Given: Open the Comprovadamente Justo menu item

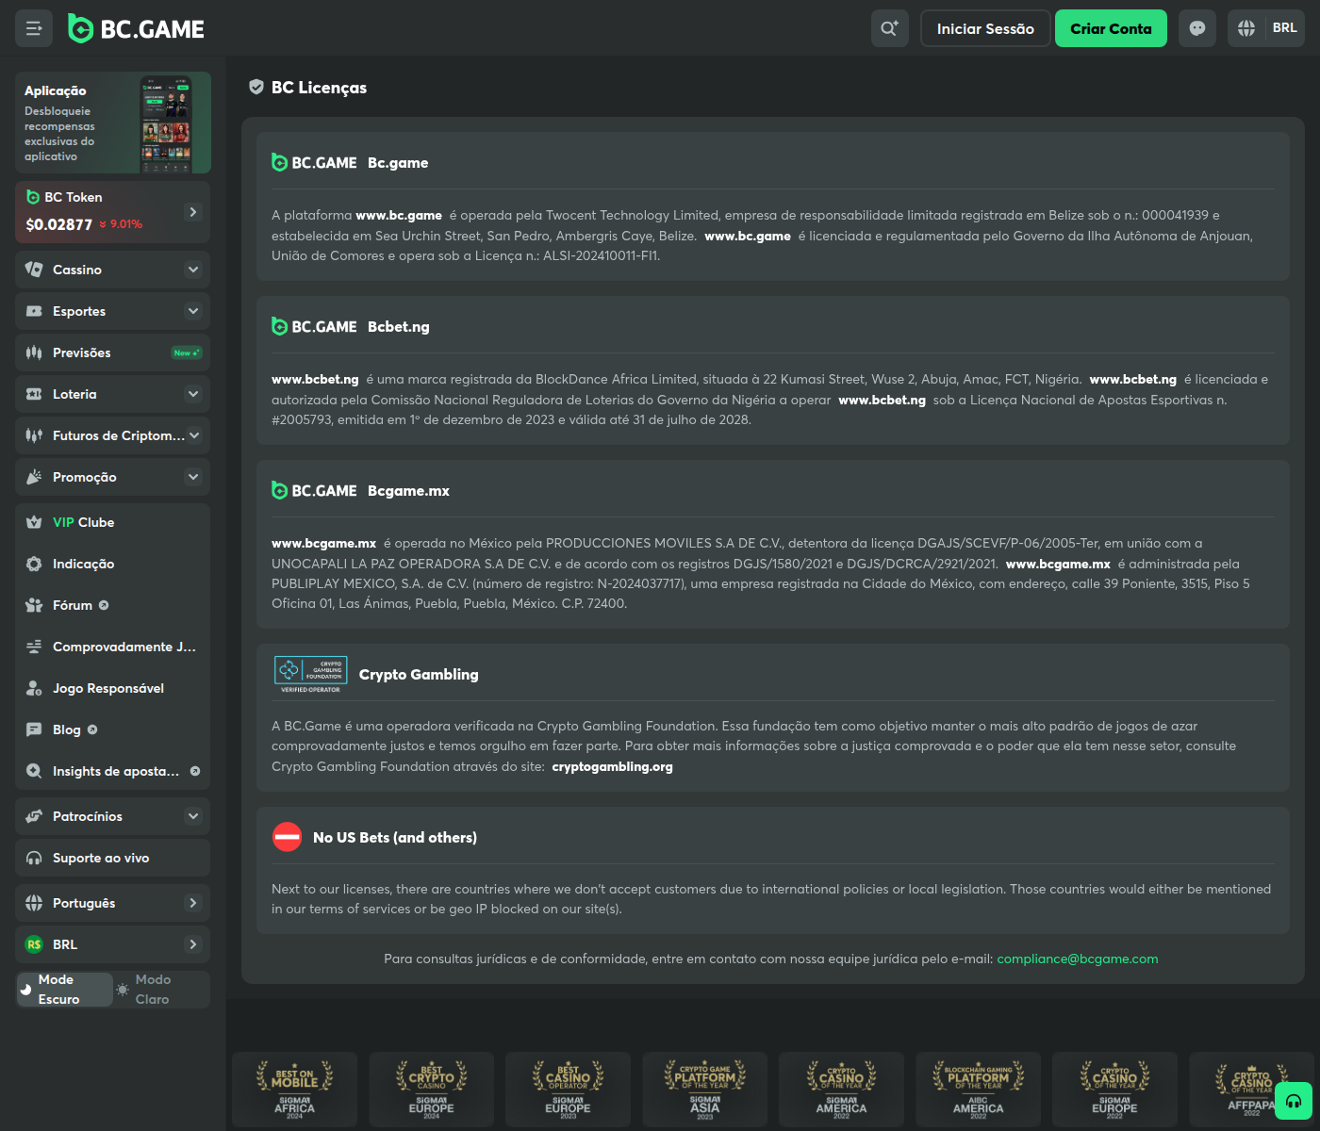Looking at the screenshot, I should (112, 647).
